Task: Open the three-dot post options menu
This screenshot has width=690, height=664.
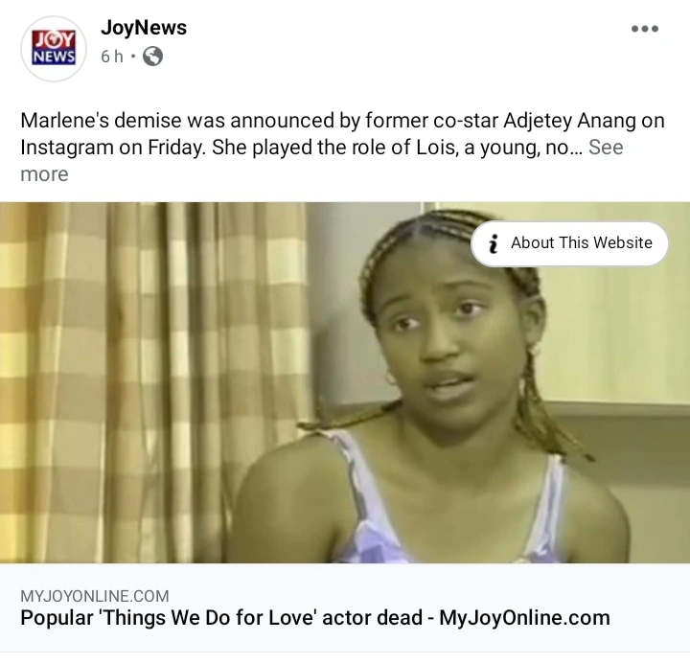Action: pyautogui.click(x=645, y=29)
